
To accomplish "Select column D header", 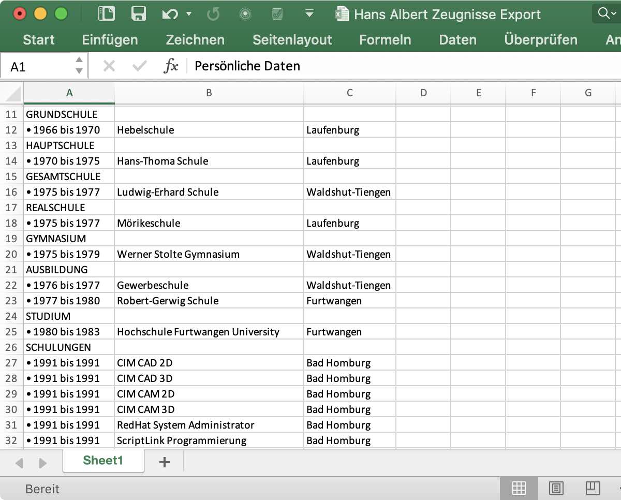I will tap(423, 93).
